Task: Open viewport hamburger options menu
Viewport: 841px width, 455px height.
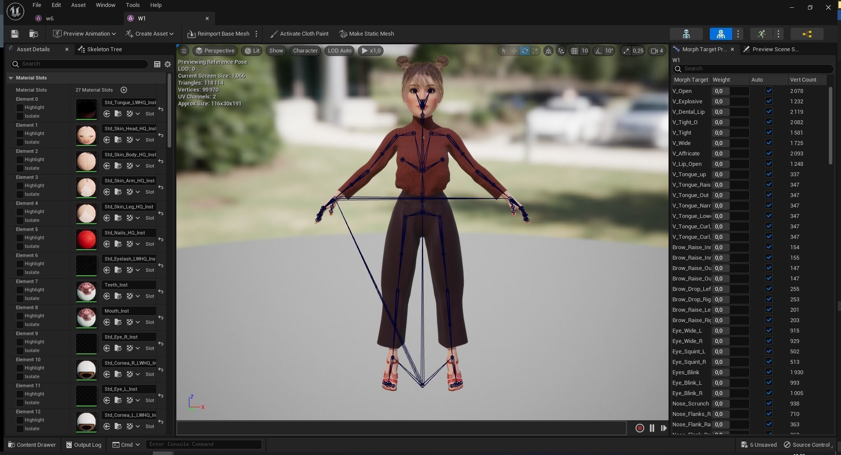Action: [x=184, y=51]
